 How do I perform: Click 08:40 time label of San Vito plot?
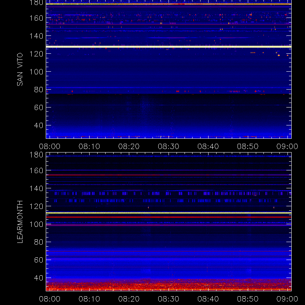tap(208, 146)
